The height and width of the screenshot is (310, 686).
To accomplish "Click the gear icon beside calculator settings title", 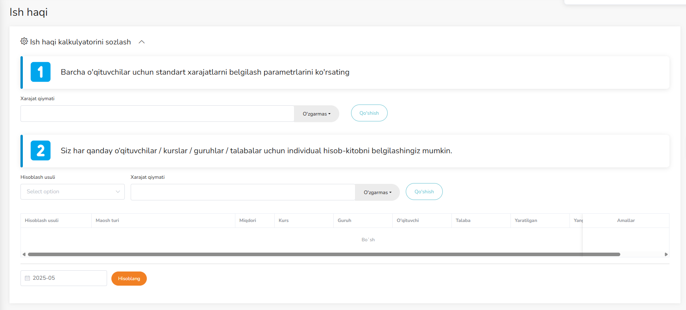I will coord(24,41).
